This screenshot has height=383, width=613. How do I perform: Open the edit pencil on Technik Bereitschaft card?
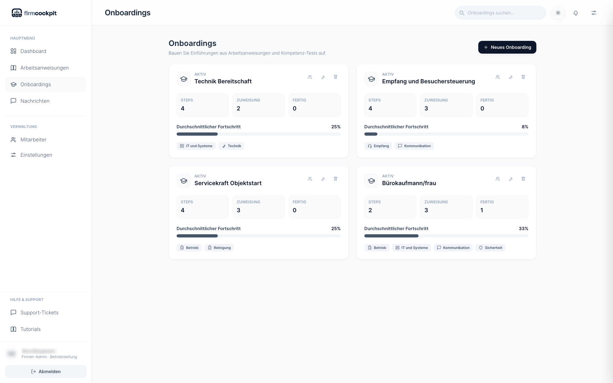coord(323,77)
